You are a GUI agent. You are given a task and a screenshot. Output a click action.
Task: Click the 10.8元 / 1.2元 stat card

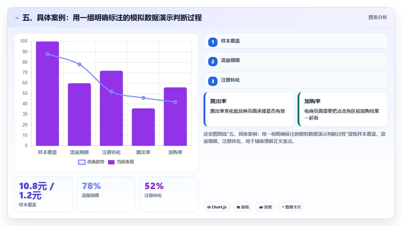(43, 194)
